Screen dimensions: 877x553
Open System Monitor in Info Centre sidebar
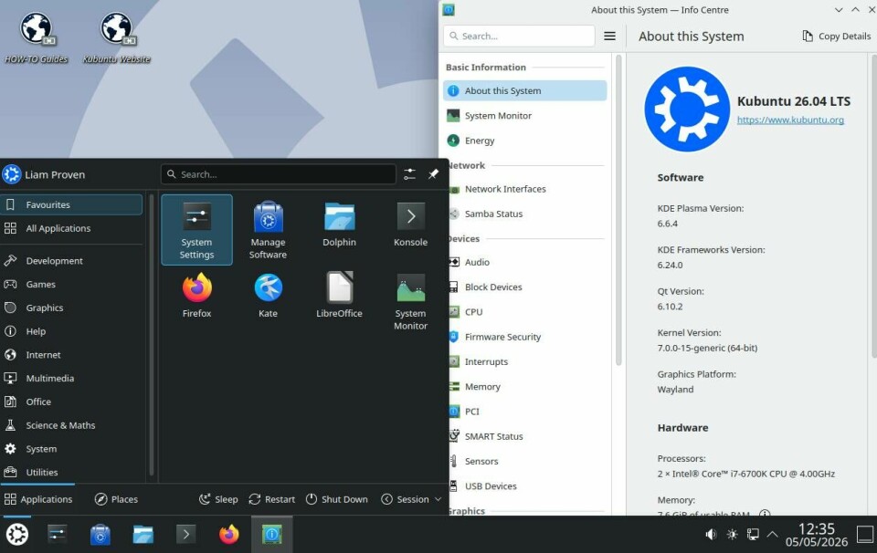click(524, 116)
